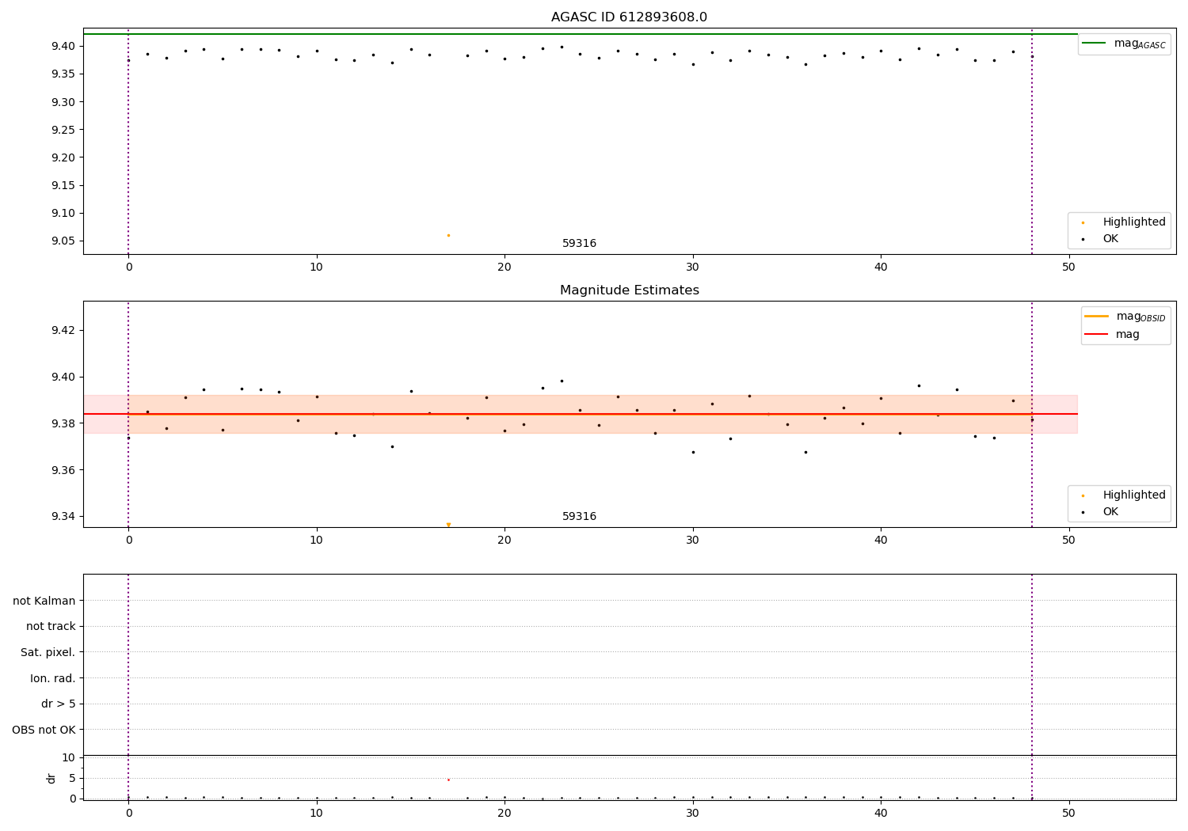Click the 9.36 y-tick label

[62, 470]
